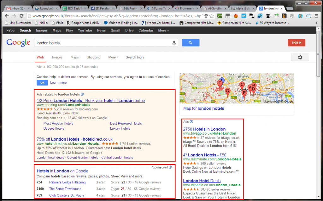The height and width of the screenshot is (201, 323).
Task: Expand the More dropdown in search filters
Action: 114,57
